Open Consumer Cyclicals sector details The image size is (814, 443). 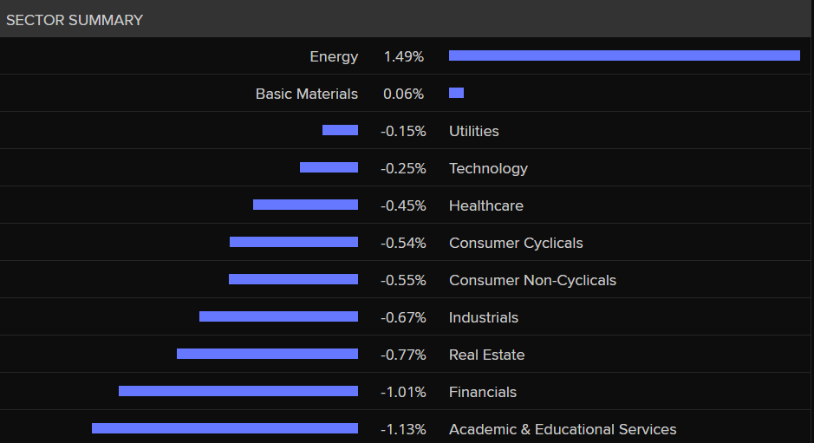pyautogui.click(x=516, y=243)
